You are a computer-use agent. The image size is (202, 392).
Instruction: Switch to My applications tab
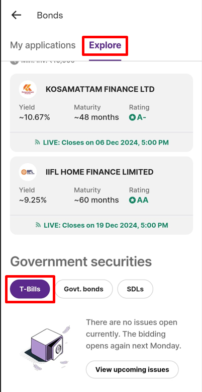tap(43, 45)
